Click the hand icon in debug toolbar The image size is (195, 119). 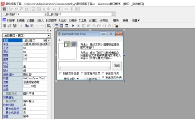(109, 26)
